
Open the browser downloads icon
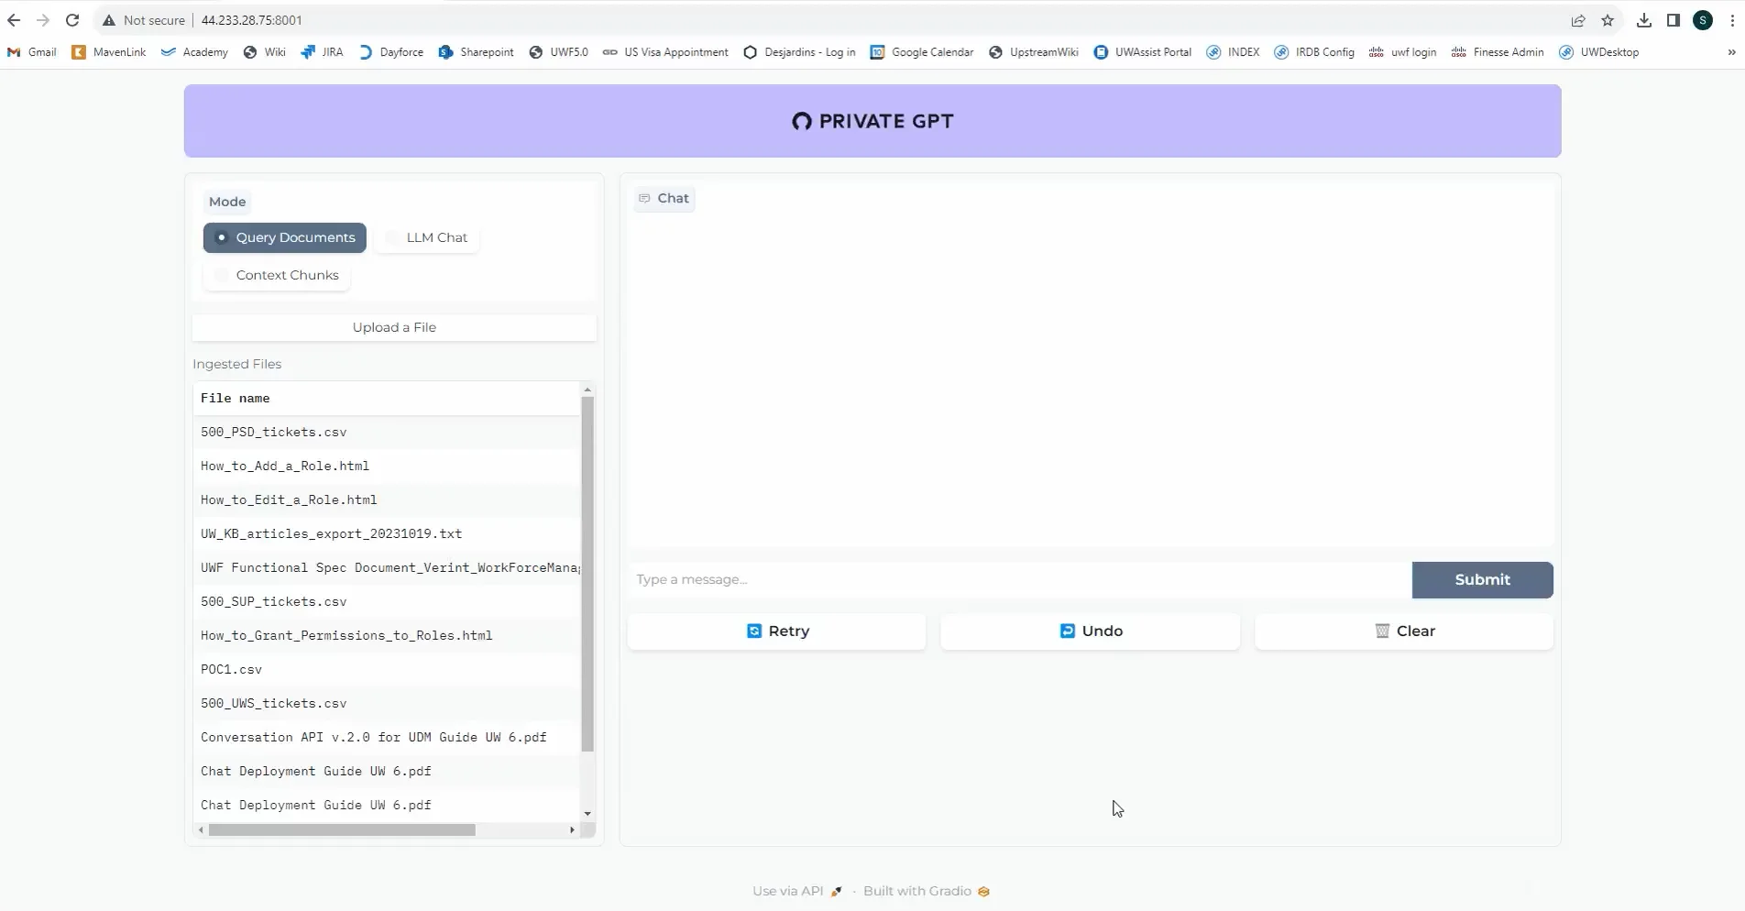point(1644,20)
